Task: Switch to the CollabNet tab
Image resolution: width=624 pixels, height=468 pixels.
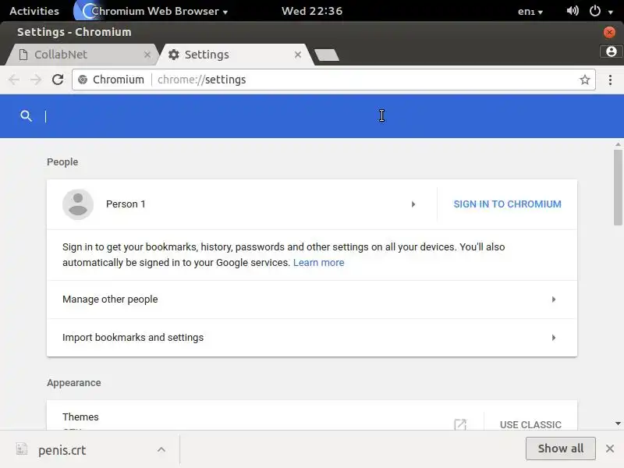Action: click(82, 55)
